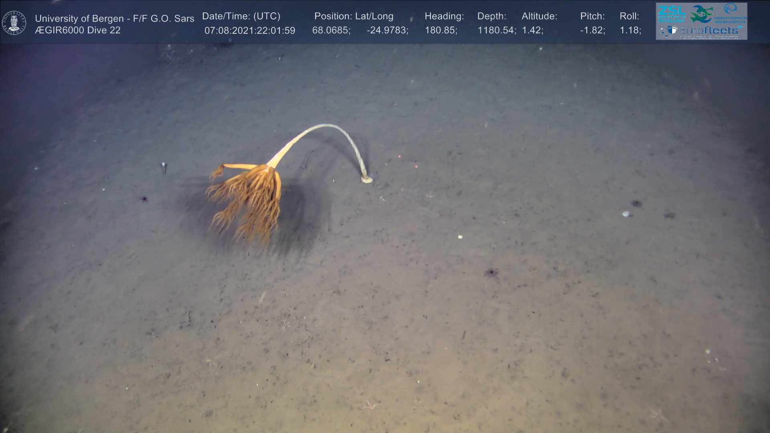The image size is (770, 433).
Task: Click the Heading value 180.85
Action: pos(441,30)
